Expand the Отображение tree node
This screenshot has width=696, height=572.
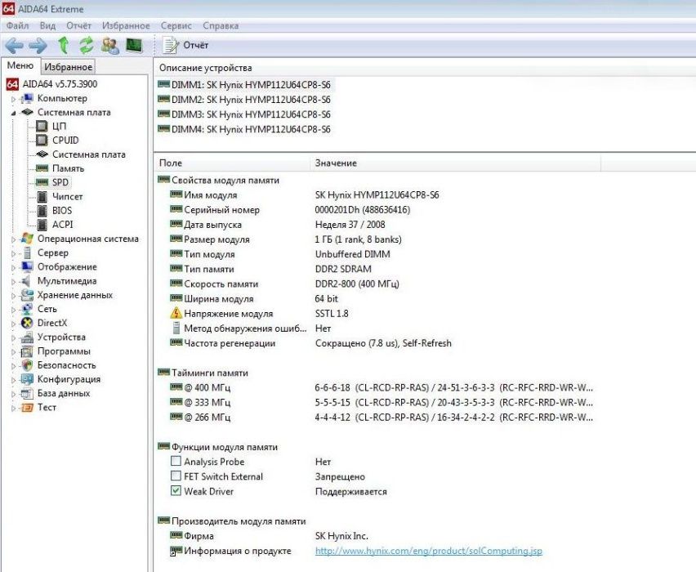(x=13, y=268)
